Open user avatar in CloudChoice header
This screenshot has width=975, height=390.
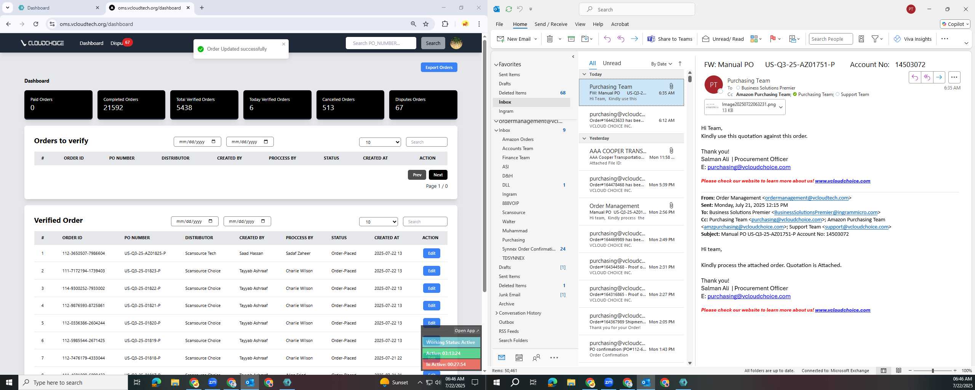[x=456, y=43]
